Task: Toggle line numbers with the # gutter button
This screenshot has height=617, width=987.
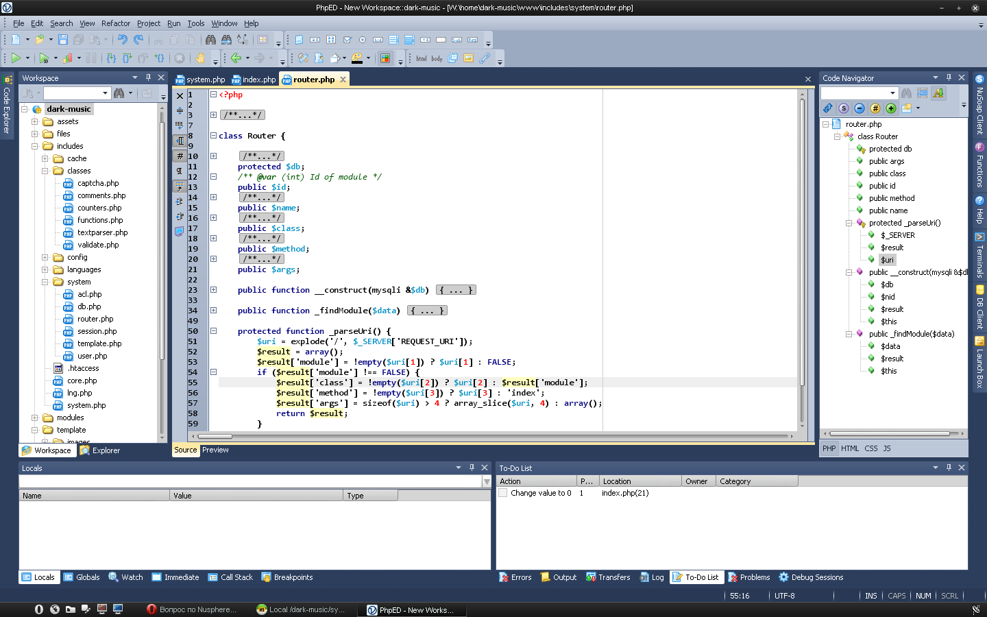Action: 180,156
